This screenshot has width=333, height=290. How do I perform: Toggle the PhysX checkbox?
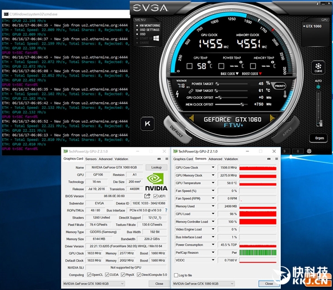click(123, 274)
